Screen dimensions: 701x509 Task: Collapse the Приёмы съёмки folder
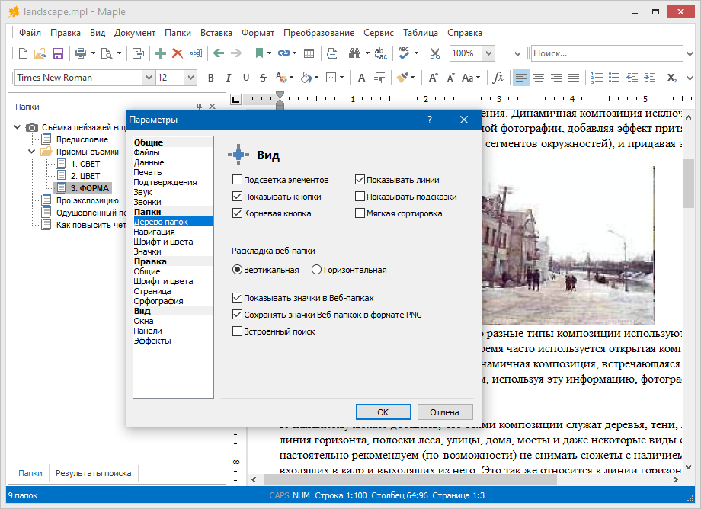[33, 152]
